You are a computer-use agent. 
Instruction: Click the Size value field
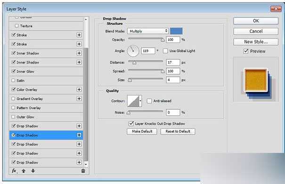point(173,80)
